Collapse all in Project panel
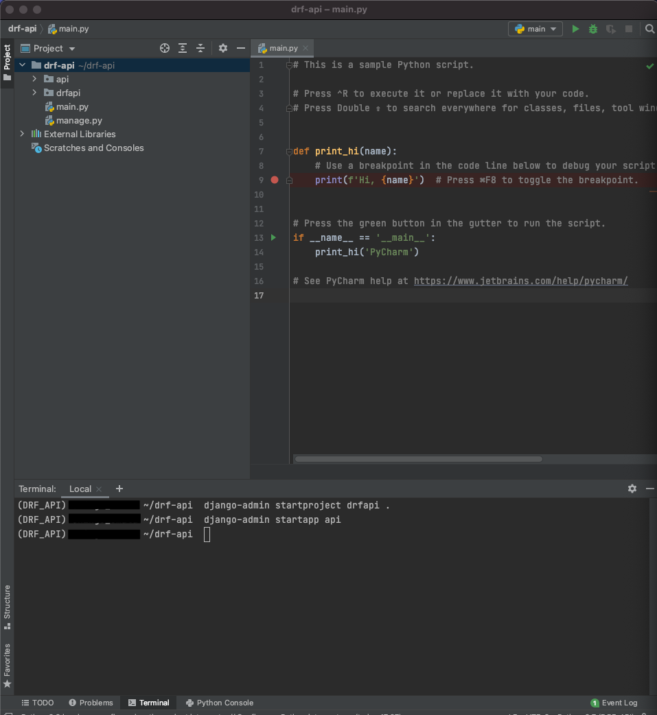This screenshot has height=715, width=657. point(200,48)
